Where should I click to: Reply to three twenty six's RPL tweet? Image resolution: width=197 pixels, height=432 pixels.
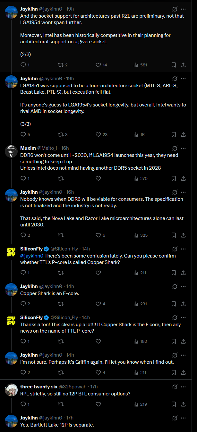[23, 404]
